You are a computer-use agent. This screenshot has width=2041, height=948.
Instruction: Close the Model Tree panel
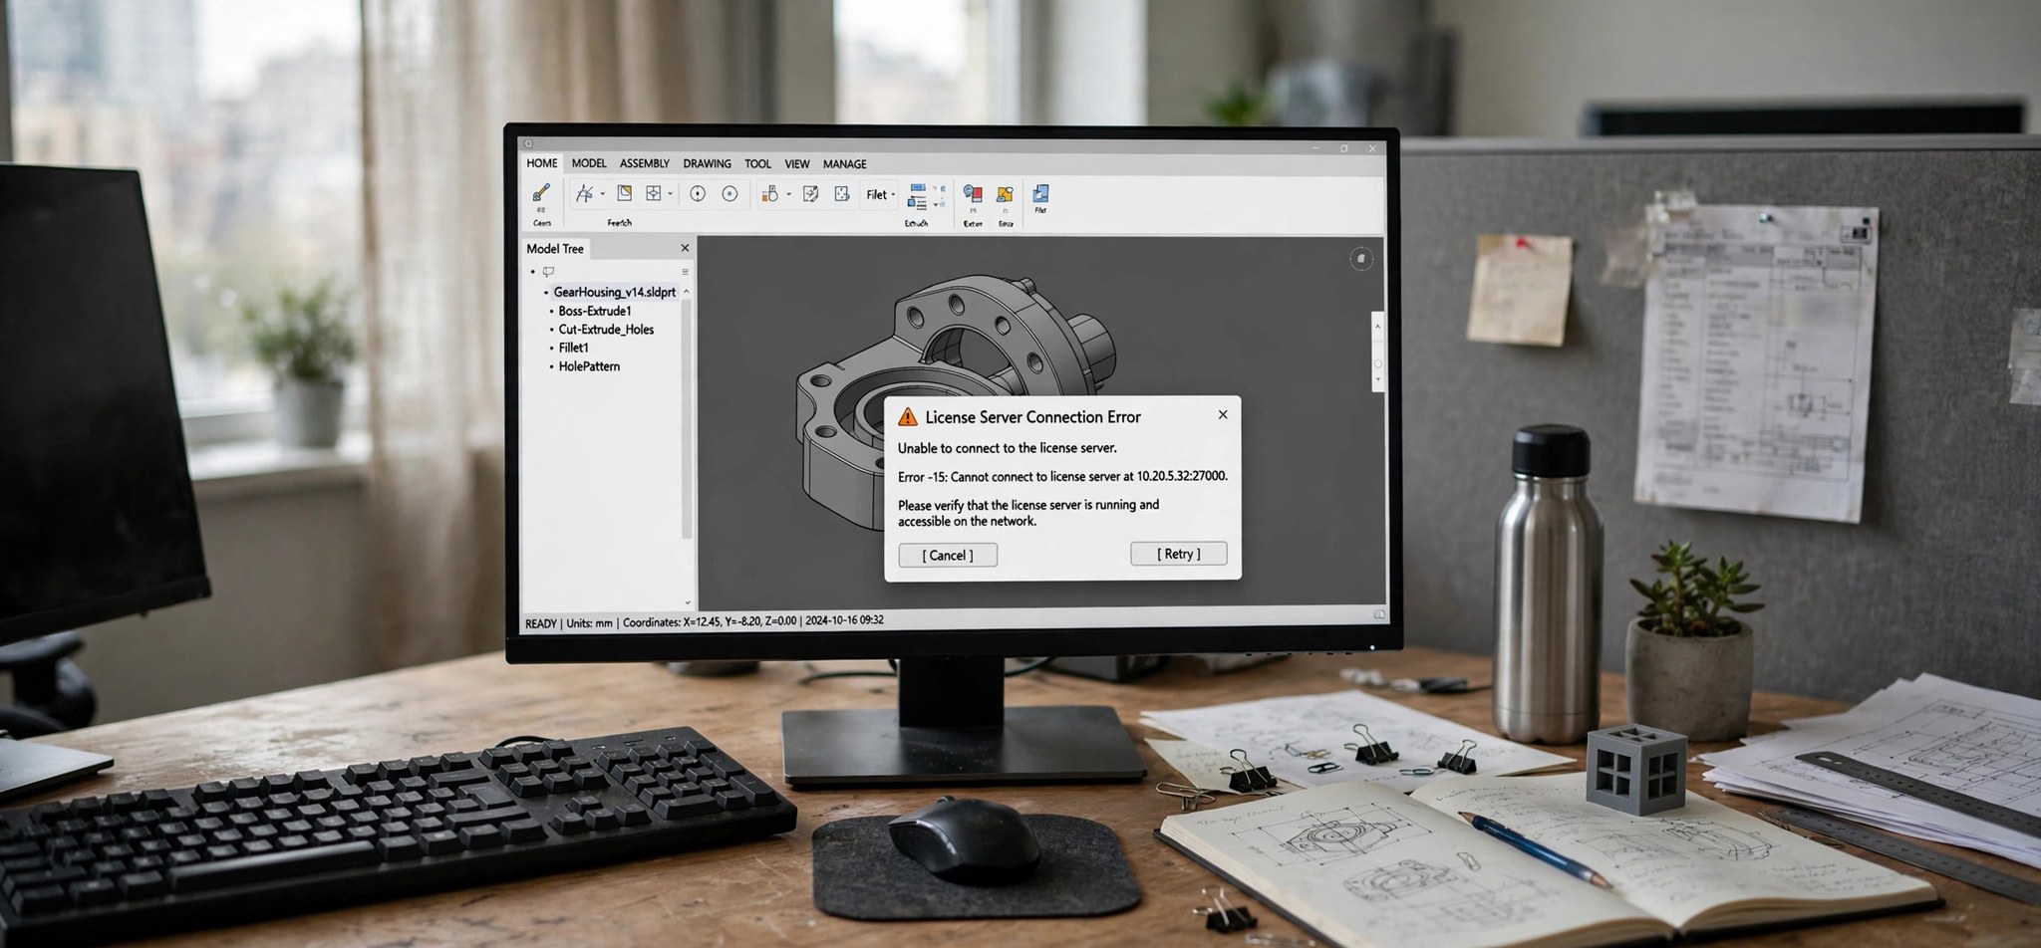pos(685,248)
